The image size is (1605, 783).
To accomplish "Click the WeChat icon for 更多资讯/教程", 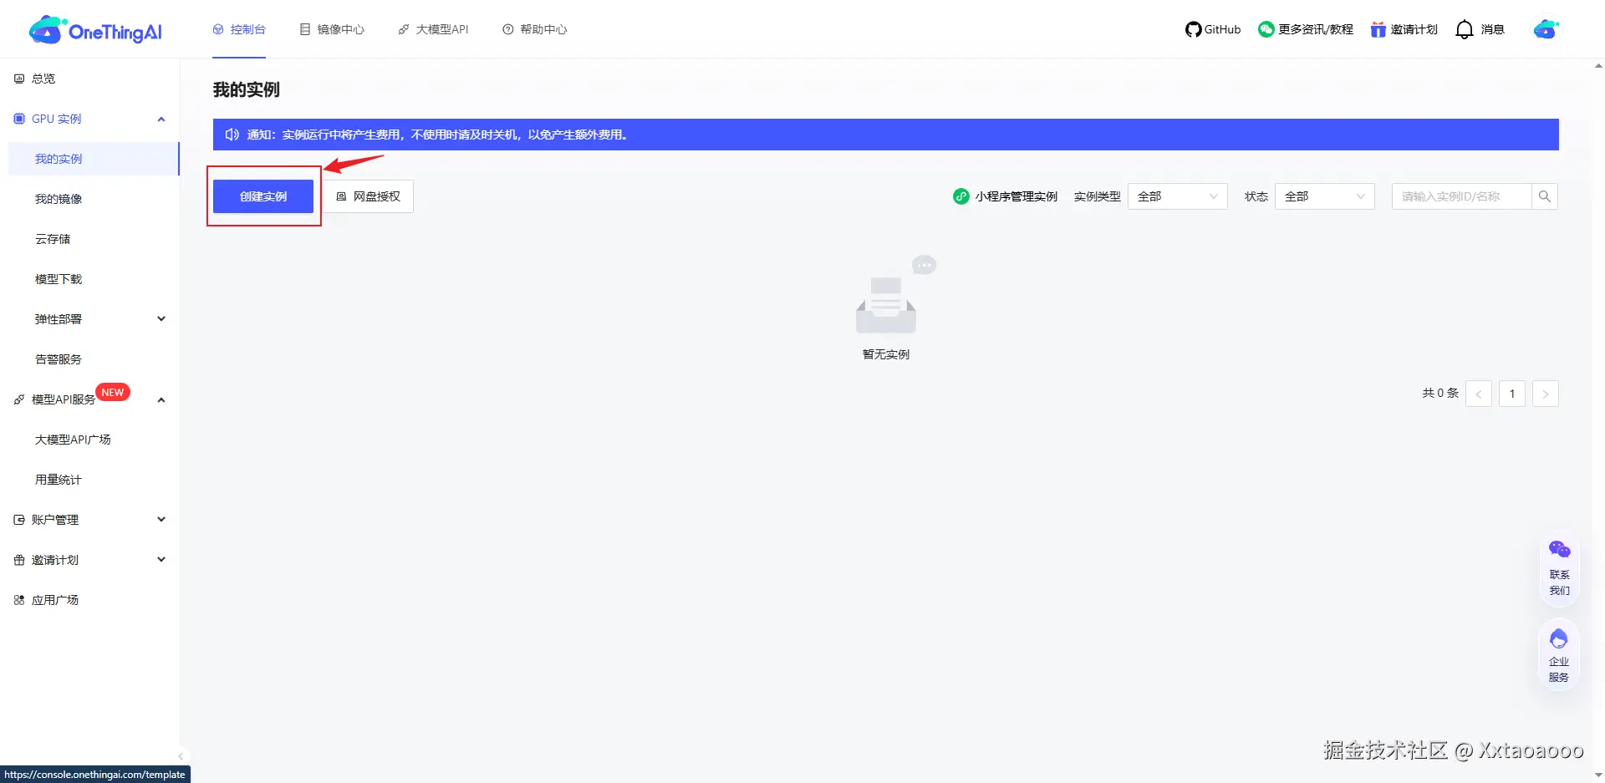I will [1266, 30].
